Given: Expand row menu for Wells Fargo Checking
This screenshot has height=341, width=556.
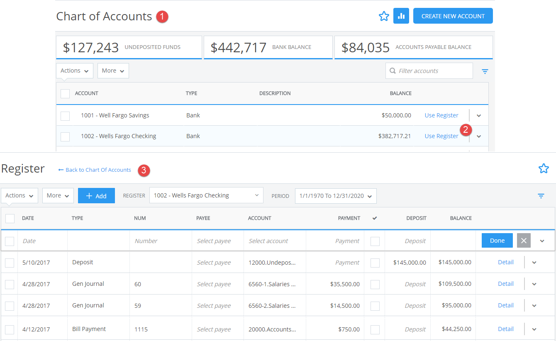Looking at the screenshot, I should (479, 136).
